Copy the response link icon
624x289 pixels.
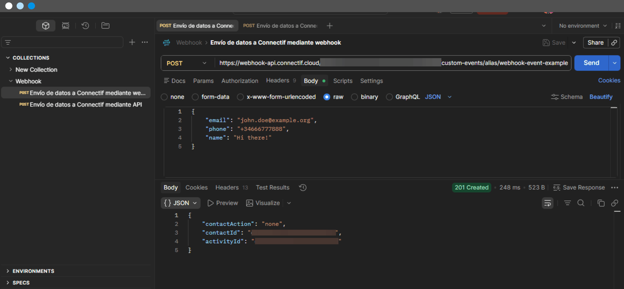(x=615, y=203)
